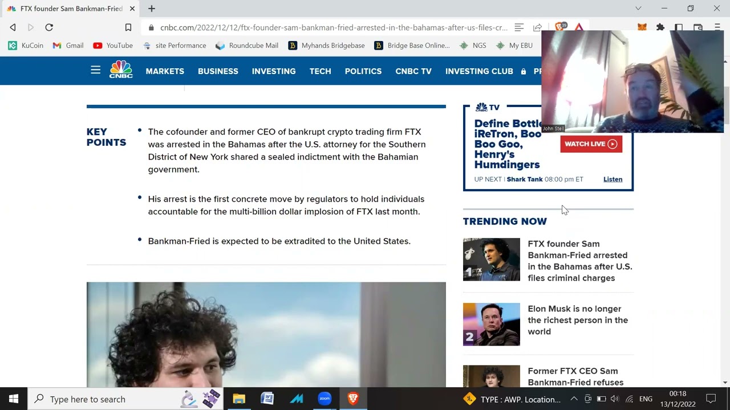Viewport: 730px width, 410px height.
Task: Expand the tab search dropdown
Action: (638, 9)
